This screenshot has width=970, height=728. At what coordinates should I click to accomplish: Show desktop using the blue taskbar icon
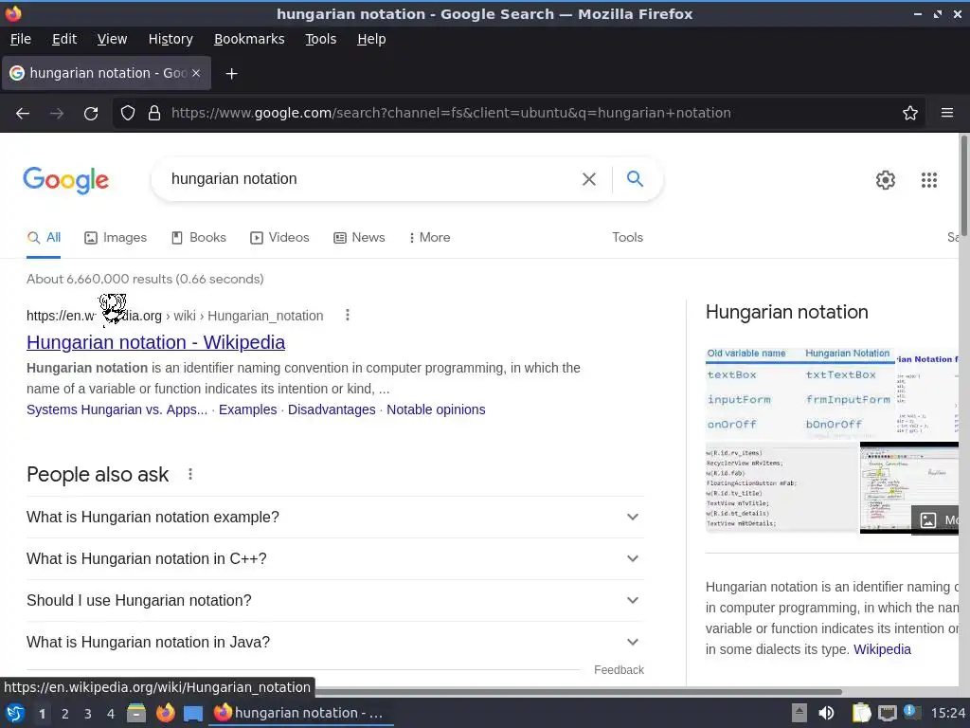click(x=193, y=714)
